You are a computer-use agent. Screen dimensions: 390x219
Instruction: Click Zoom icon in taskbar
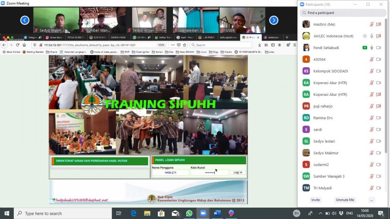[203, 213]
